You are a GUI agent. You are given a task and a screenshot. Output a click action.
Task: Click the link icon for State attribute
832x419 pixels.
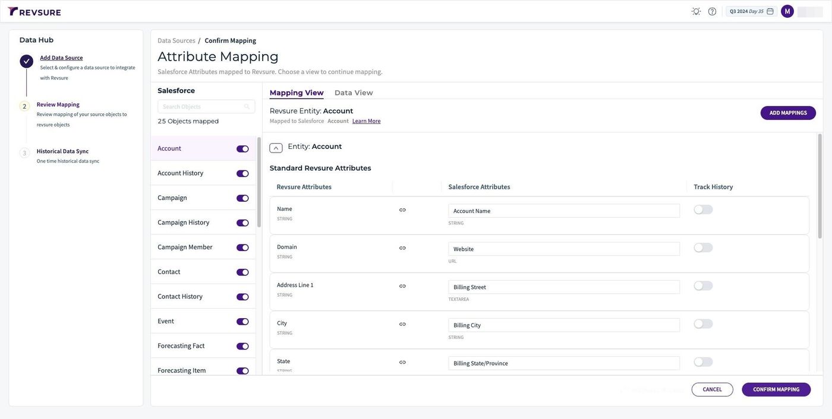[402, 362]
